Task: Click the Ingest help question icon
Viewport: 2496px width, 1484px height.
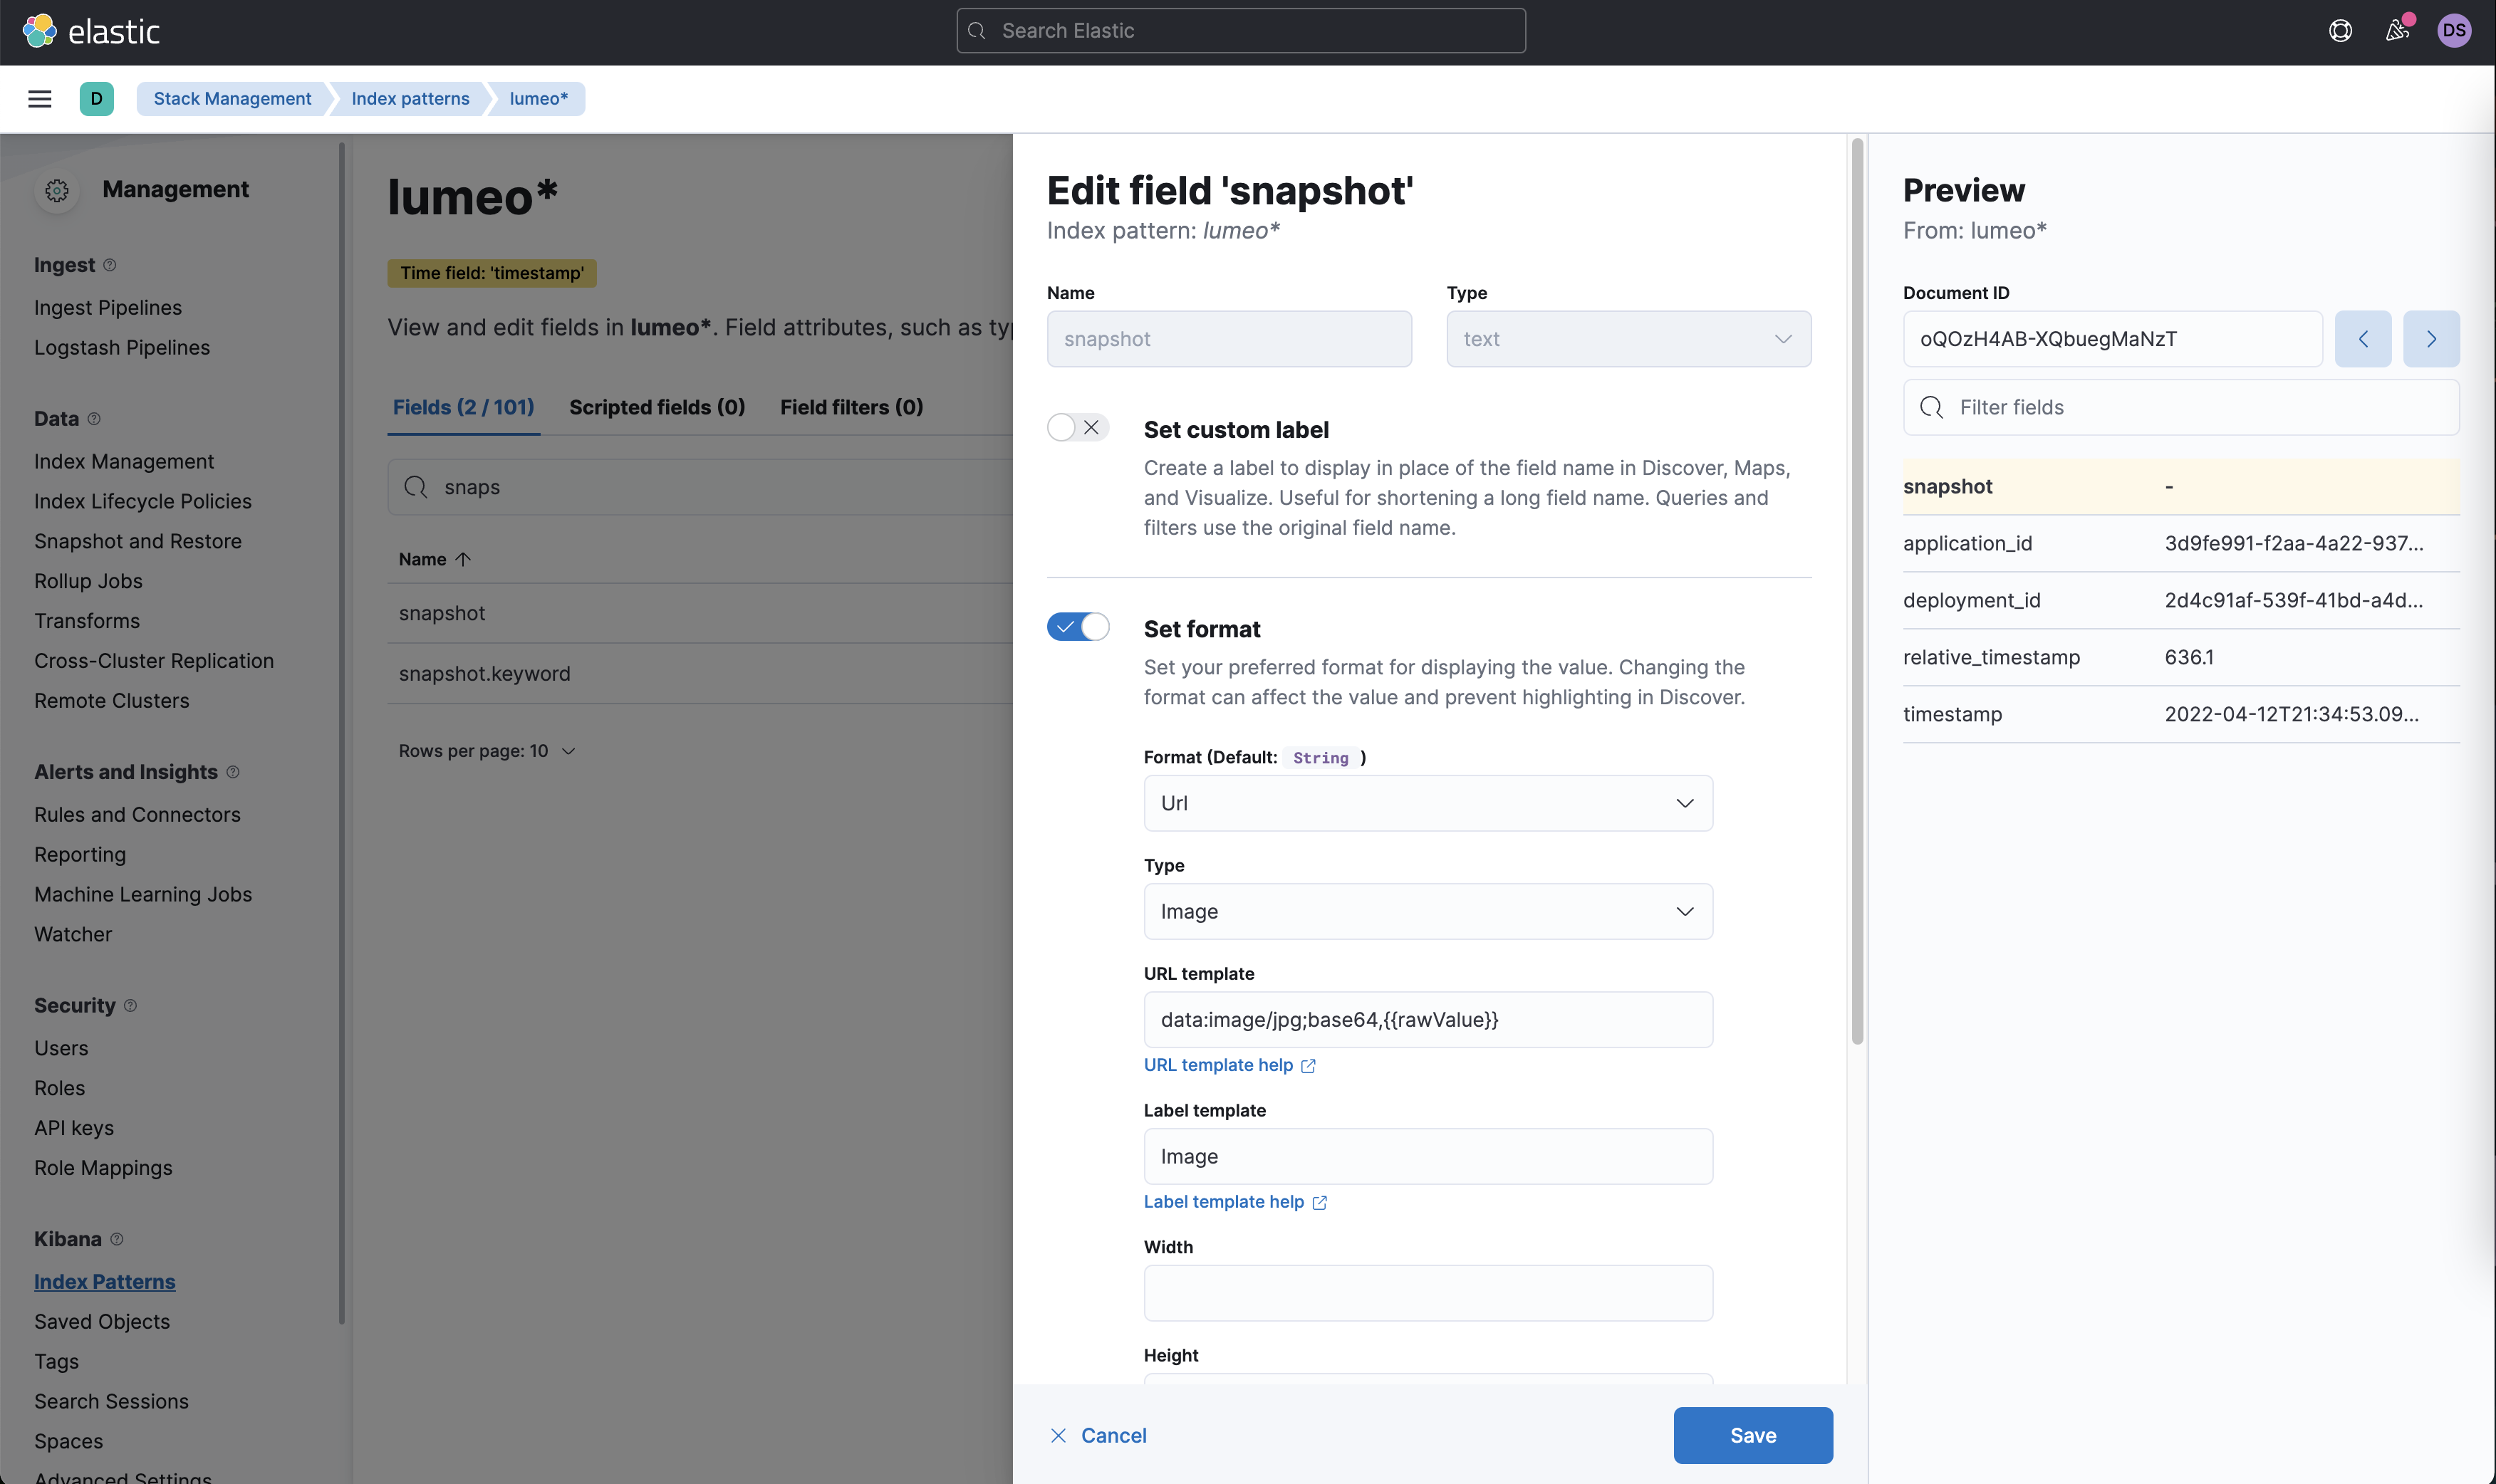Action: [x=110, y=265]
